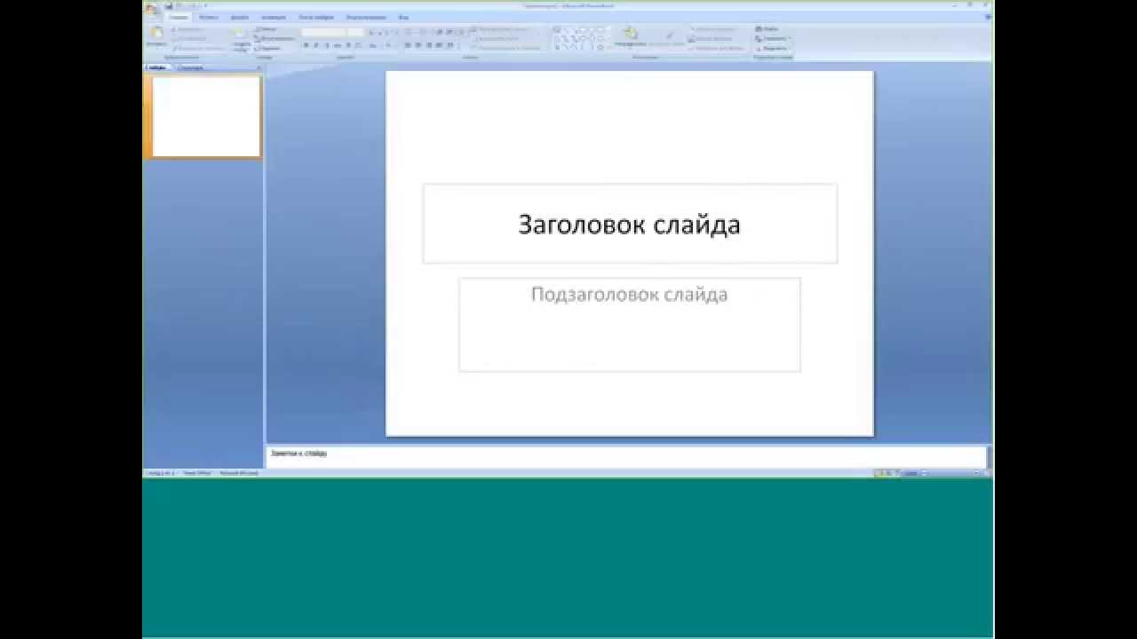Screen dimensions: 1137x639
Task: Click into the Заметки к слайду notes area
Action: [x=626, y=456]
